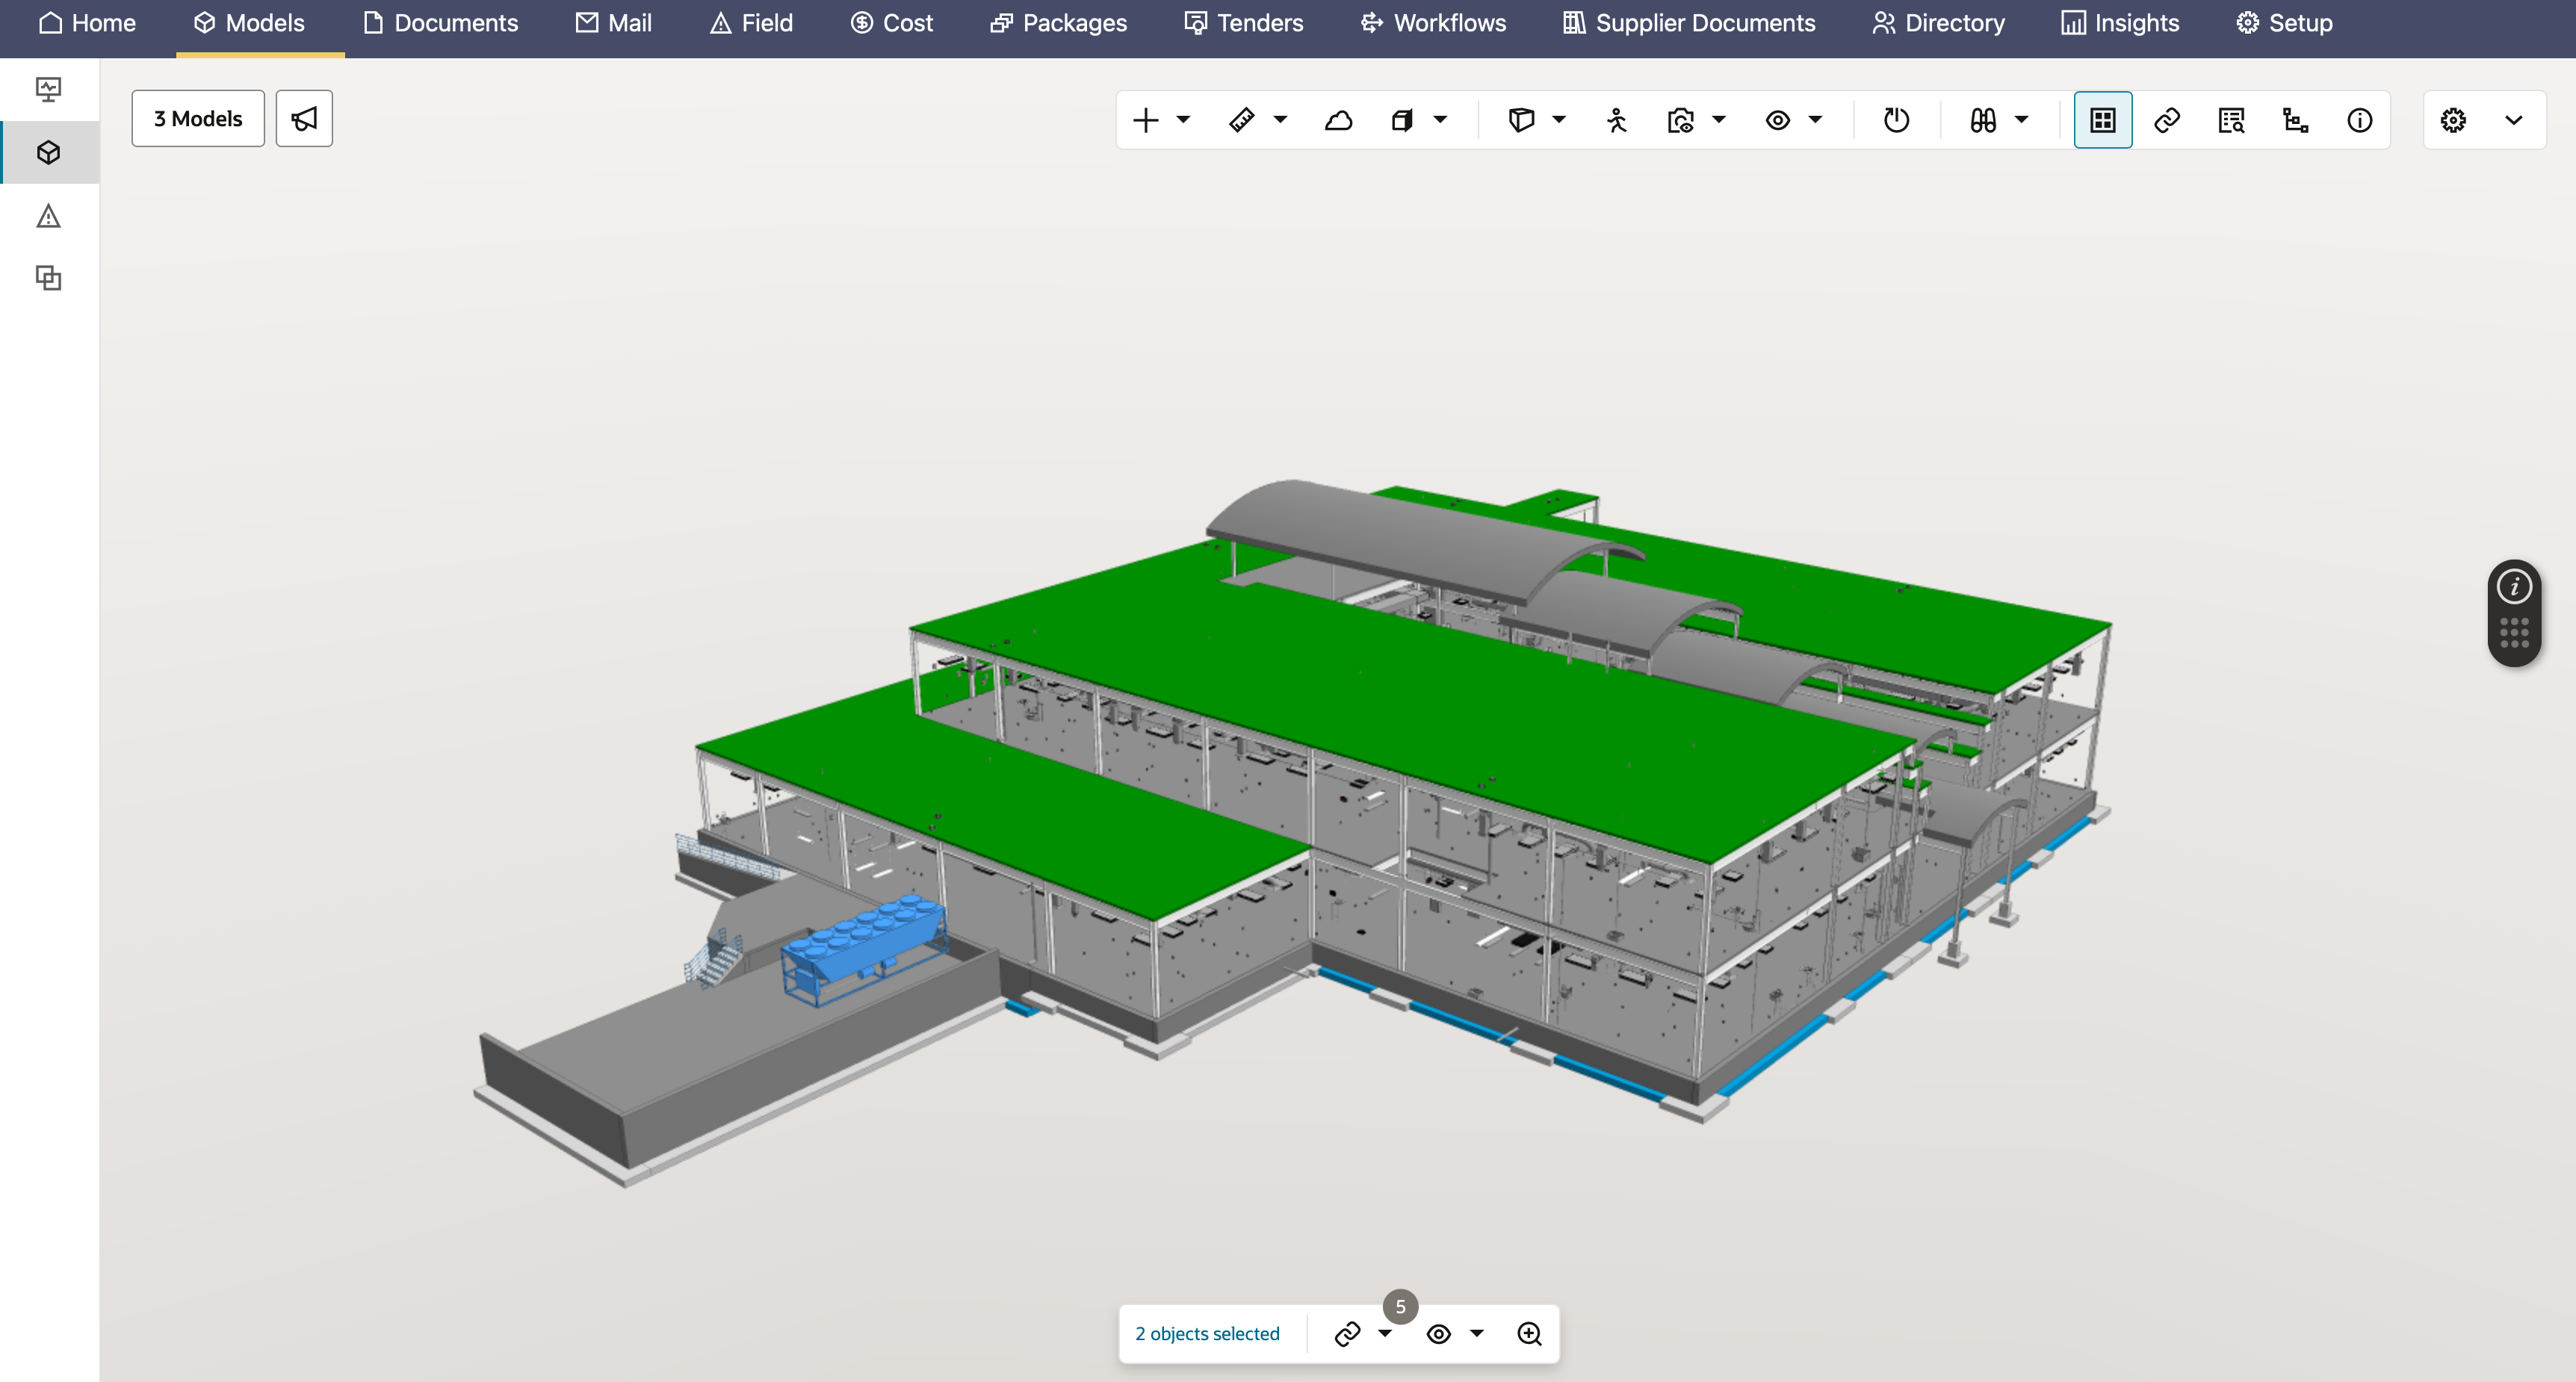This screenshot has height=1382, width=2576.
Task: Toggle eye icon in selection bar
Action: click(x=1438, y=1334)
